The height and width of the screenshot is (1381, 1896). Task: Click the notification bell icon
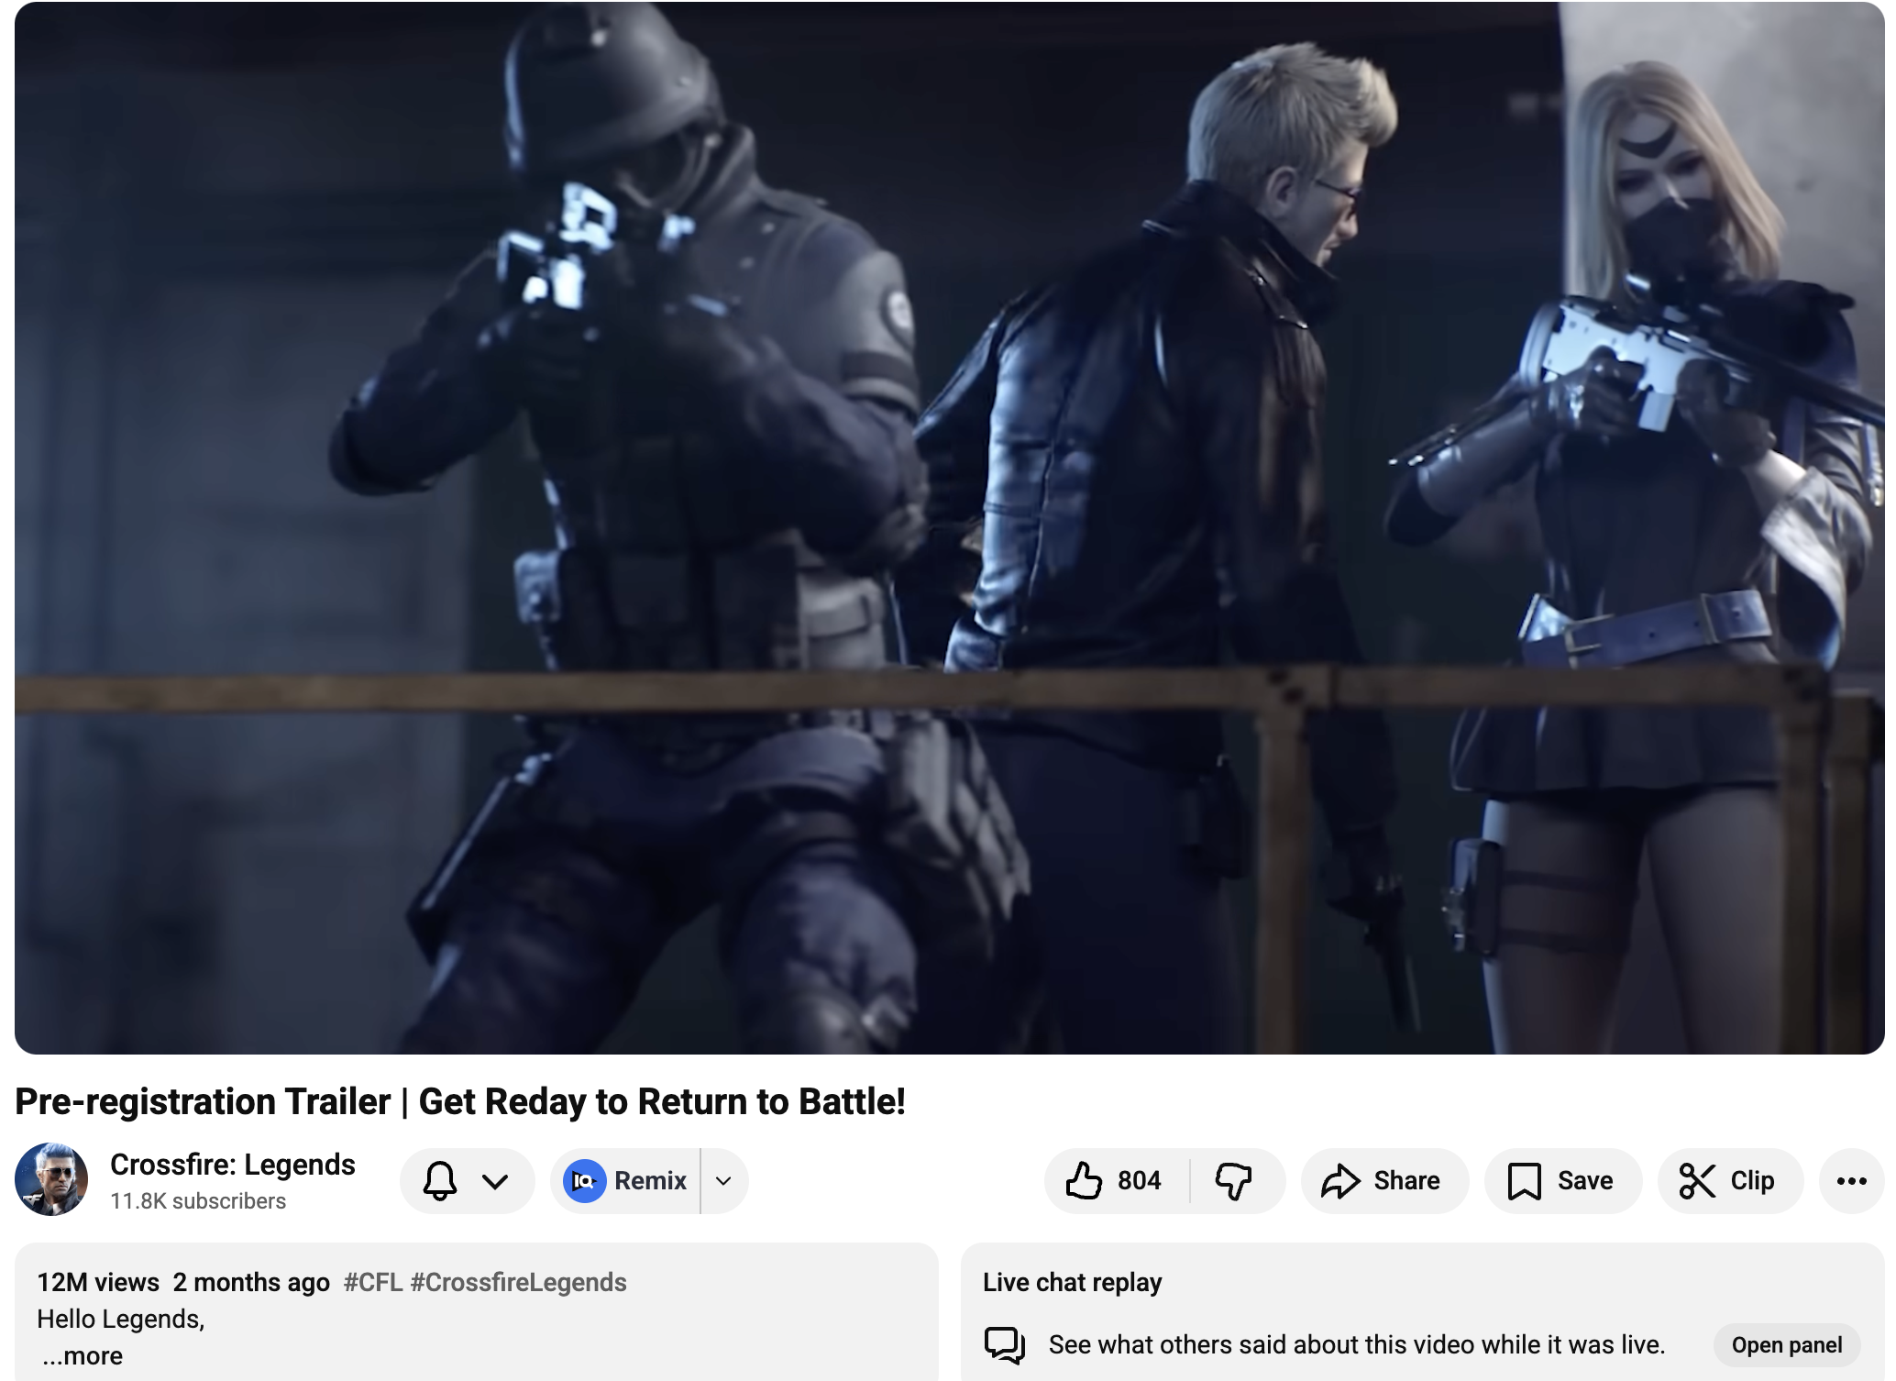click(440, 1180)
